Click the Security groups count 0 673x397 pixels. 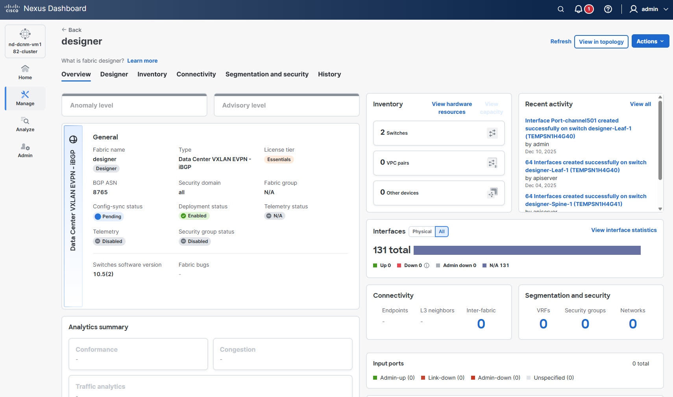[x=585, y=324]
